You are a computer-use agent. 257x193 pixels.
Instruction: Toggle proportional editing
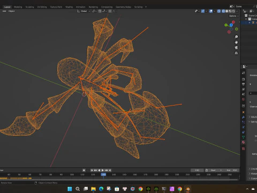click(110, 11)
